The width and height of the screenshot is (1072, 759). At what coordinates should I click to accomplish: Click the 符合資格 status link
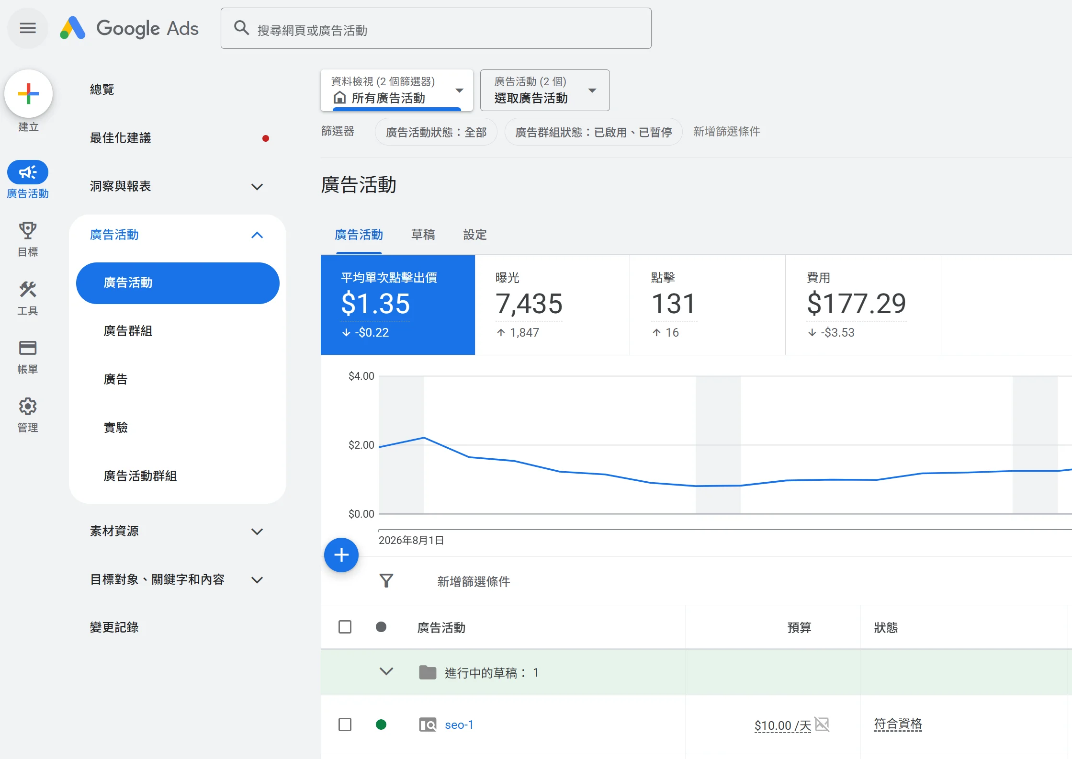[x=898, y=724]
